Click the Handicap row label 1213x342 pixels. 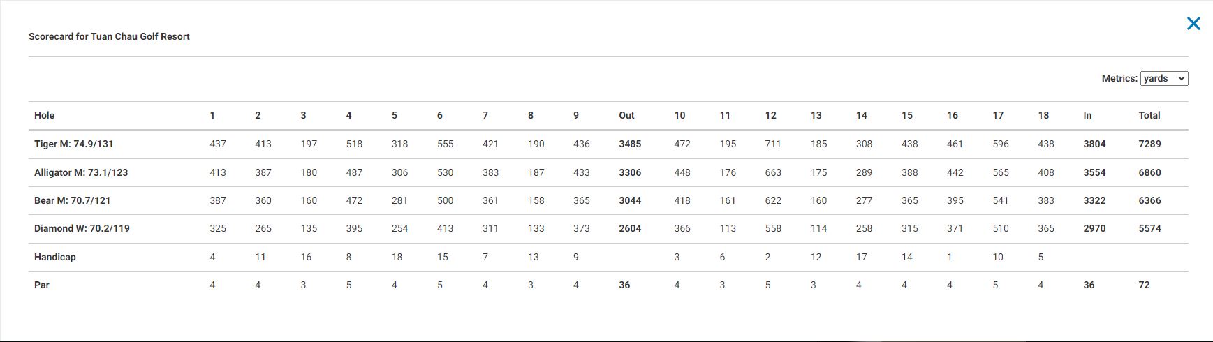tap(55, 257)
